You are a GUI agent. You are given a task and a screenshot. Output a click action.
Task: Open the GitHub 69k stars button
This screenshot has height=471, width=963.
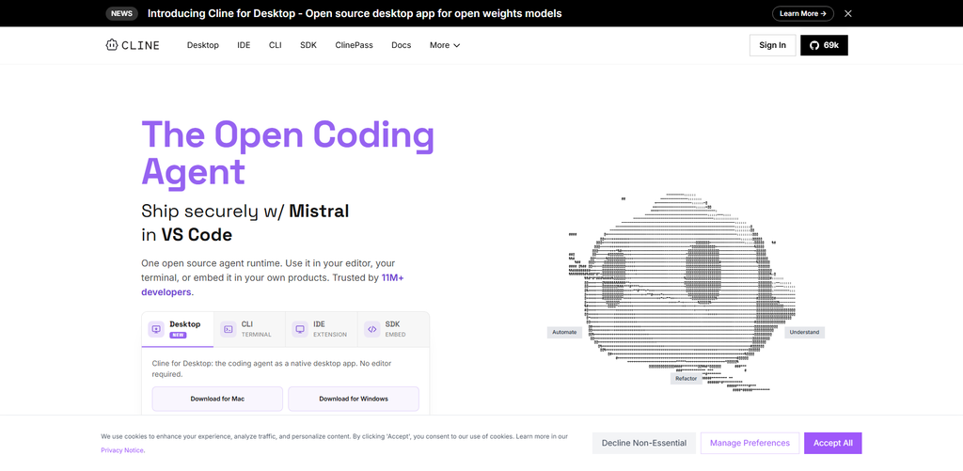click(x=824, y=45)
